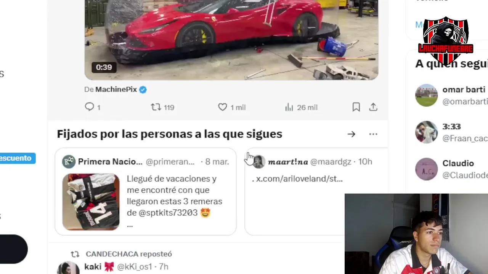
Task: Open the jersey photo thumbnail
Action: 91,202
